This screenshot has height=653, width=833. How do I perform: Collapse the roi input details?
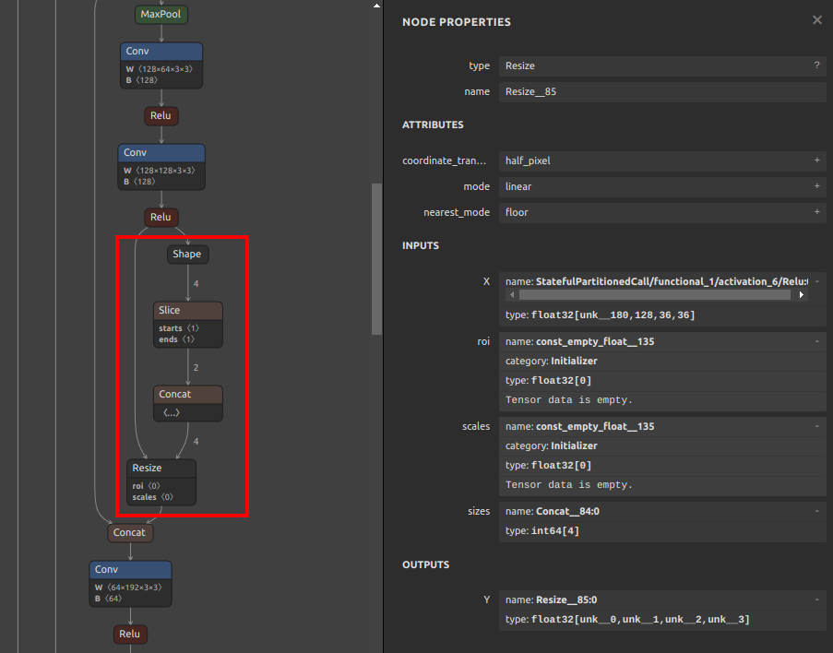817,341
